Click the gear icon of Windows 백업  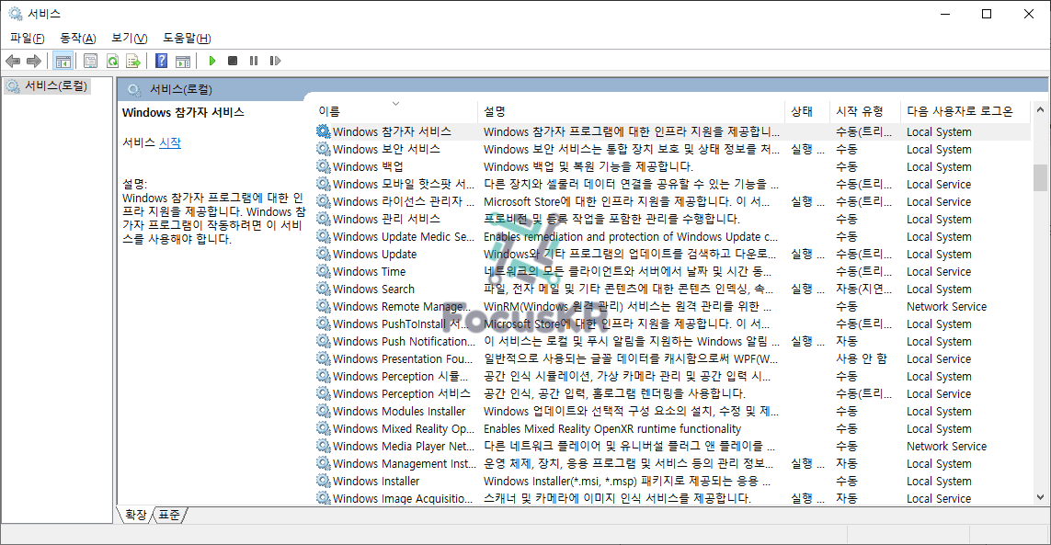[x=323, y=166]
